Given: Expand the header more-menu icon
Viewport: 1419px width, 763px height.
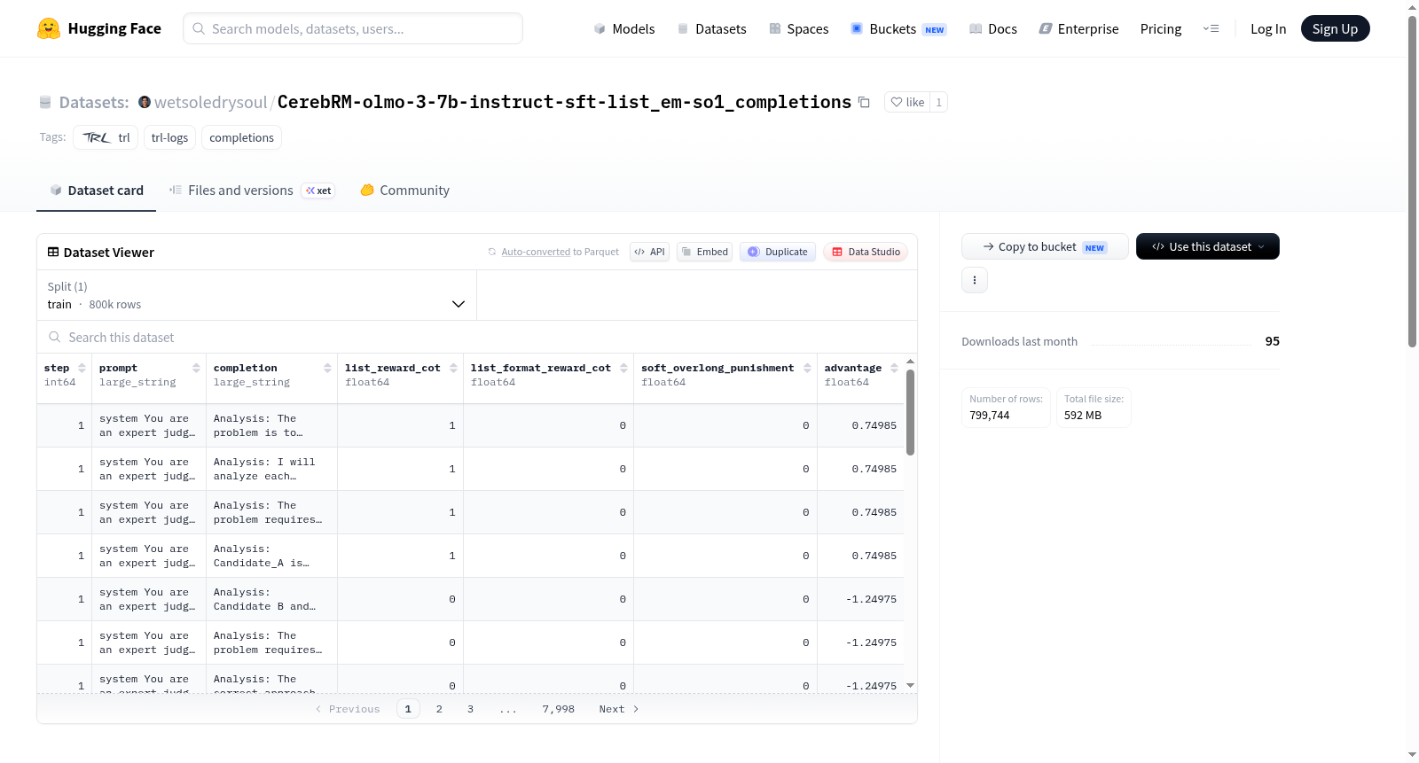Looking at the screenshot, I should (1211, 28).
